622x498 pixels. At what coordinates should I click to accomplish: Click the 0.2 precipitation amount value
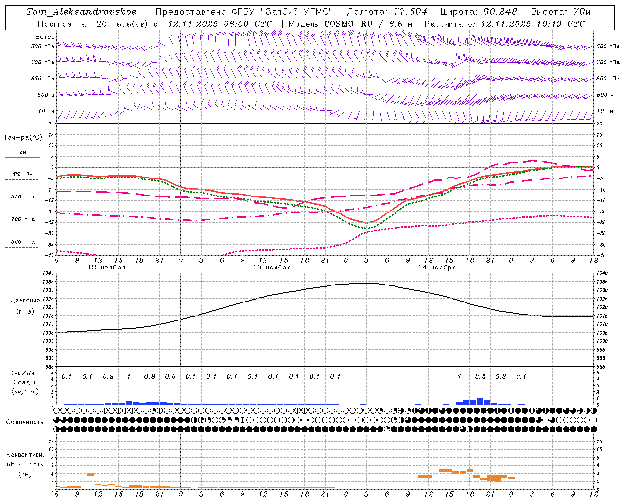[x=501, y=376]
